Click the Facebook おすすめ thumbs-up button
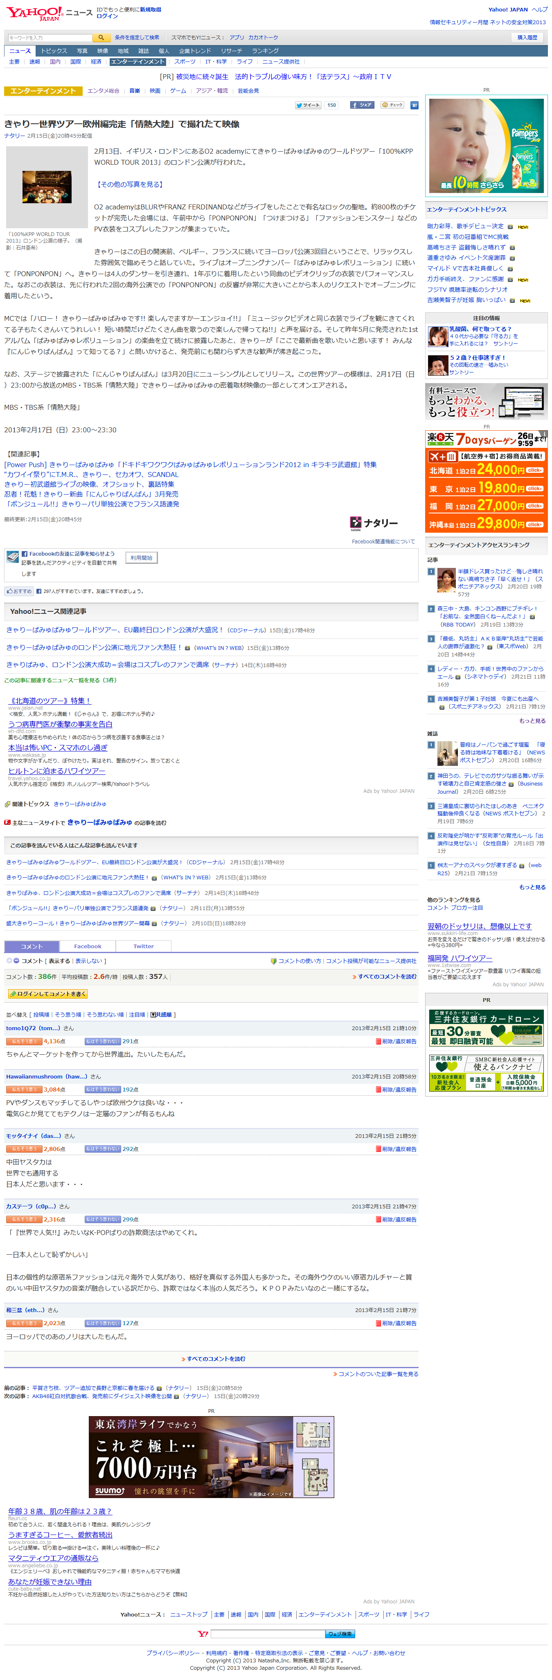 tap(19, 591)
